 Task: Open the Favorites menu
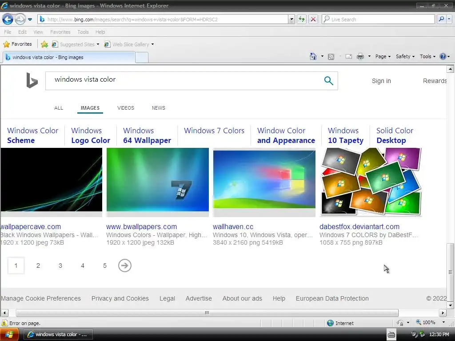(x=60, y=32)
